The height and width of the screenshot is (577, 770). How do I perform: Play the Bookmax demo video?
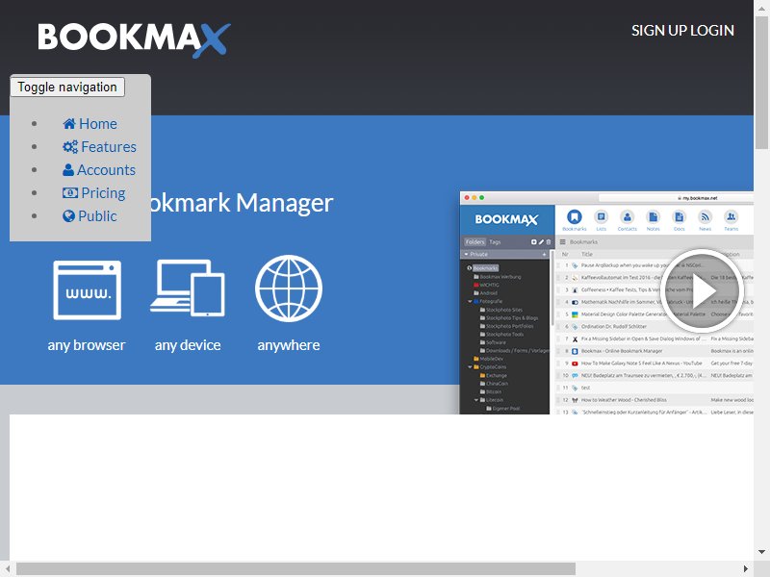coord(702,291)
